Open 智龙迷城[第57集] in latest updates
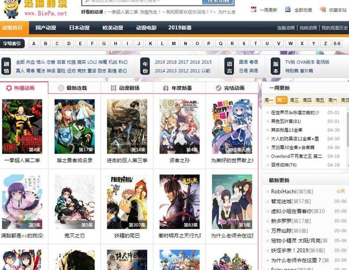349x270 pixels. (x=291, y=201)
